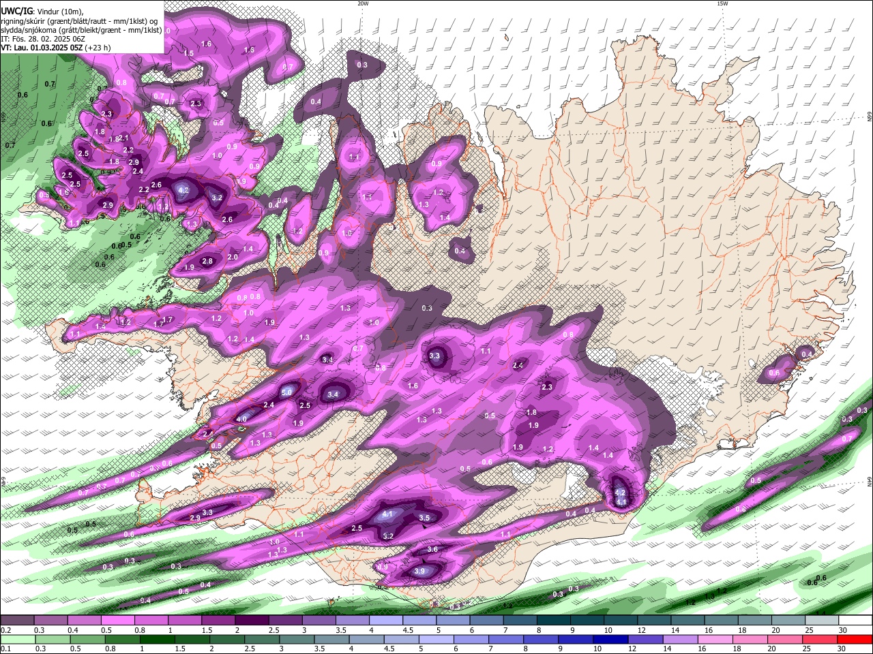Click the 'IT: Fös. 28. 02. 2025 06Z' line
The width and height of the screenshot is (873, 654).
[x=44, y=39]
